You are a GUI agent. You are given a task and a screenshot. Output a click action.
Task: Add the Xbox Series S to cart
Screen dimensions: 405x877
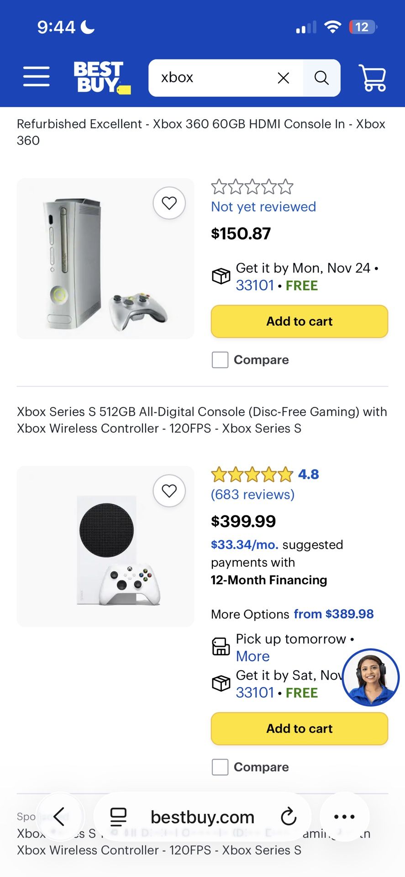point(299,729)
